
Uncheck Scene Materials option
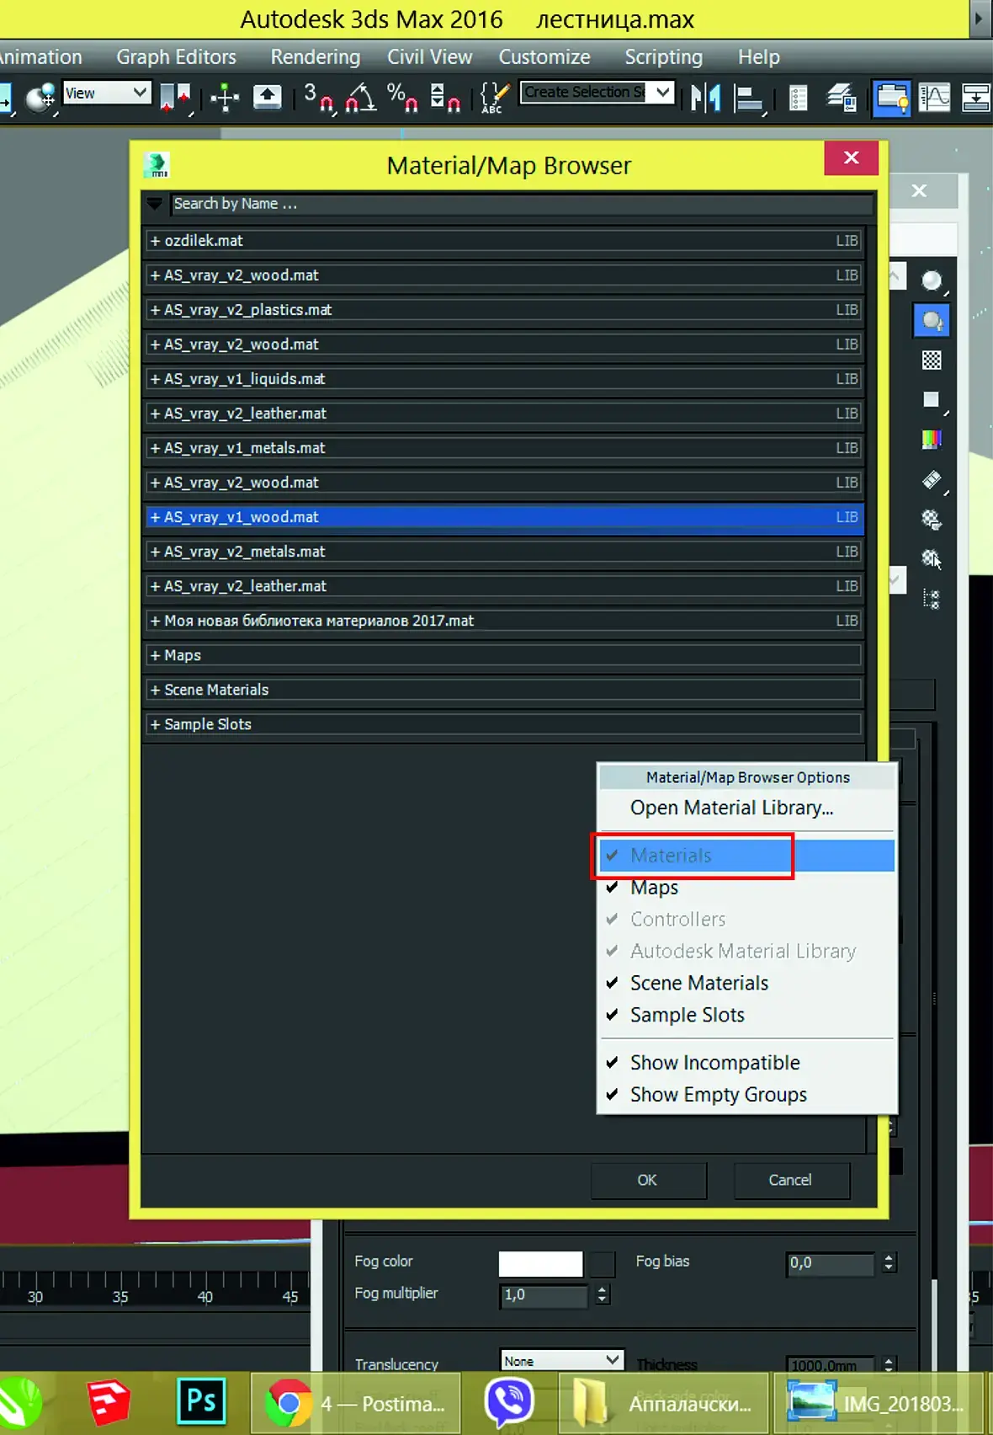746,984
